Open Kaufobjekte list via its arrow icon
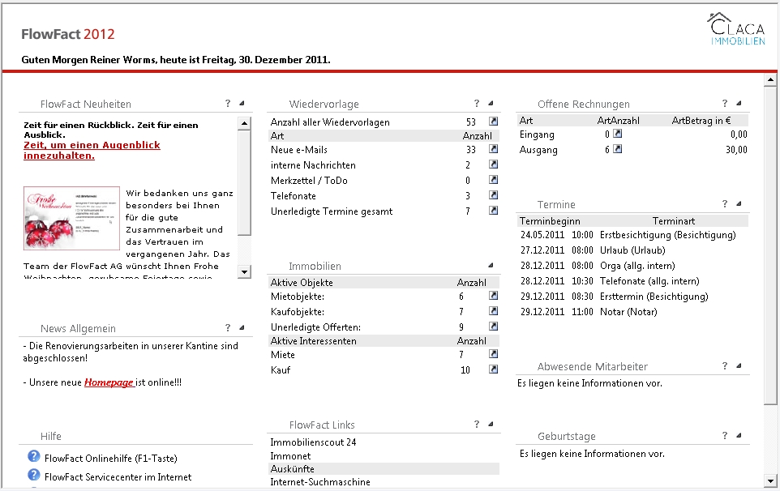 [x=493, y=310]
